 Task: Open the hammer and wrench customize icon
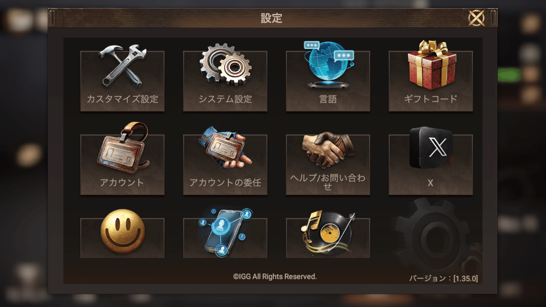(122, 66)
